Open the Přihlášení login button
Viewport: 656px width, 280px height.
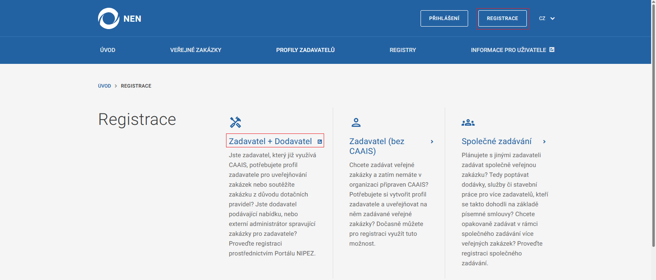pos(444,18)
